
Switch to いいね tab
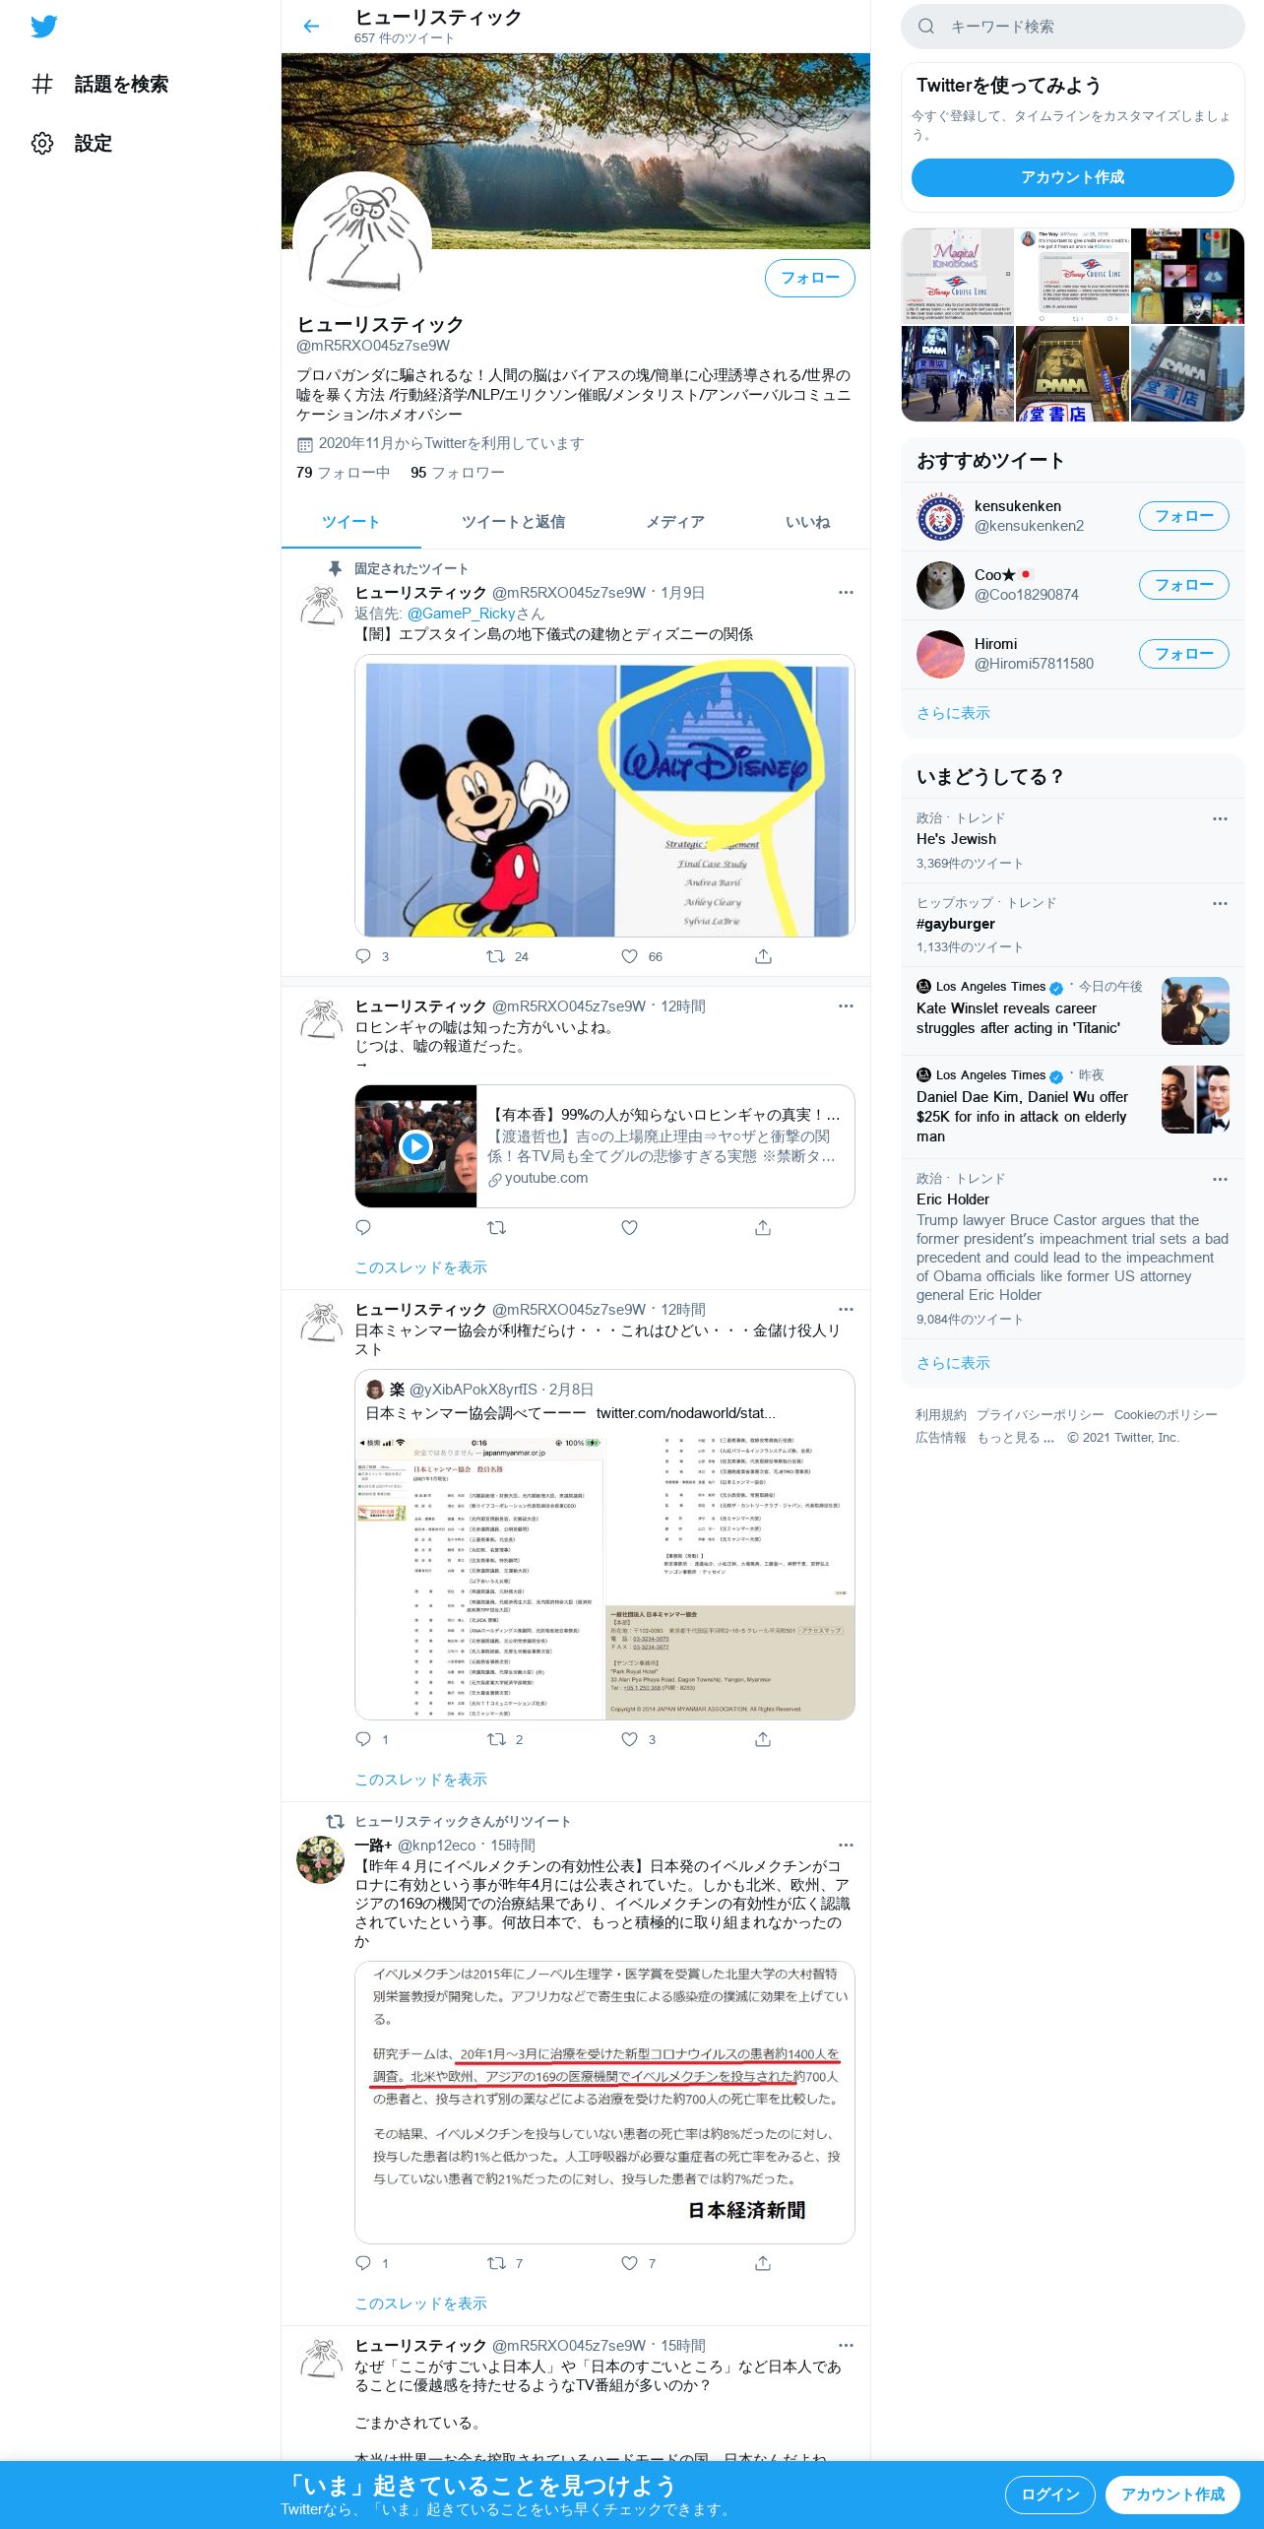(x=807, y=523)
